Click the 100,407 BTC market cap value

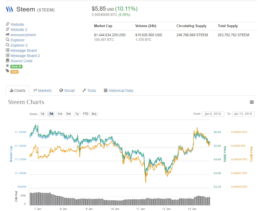click(104, 40)
